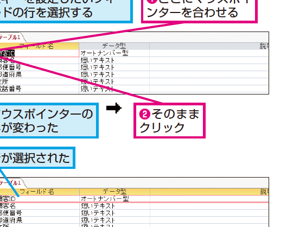This screenshot has width=293, height=227.
Task: Select the 電話番号 field row in upper table
Action: point(40,89)
